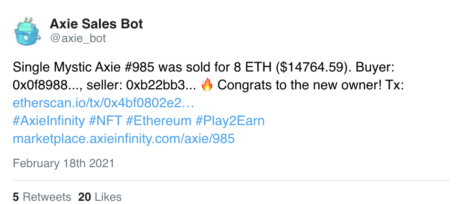
Task: Open the #AxieInfinity hashtag
Action: coord(48,121)
